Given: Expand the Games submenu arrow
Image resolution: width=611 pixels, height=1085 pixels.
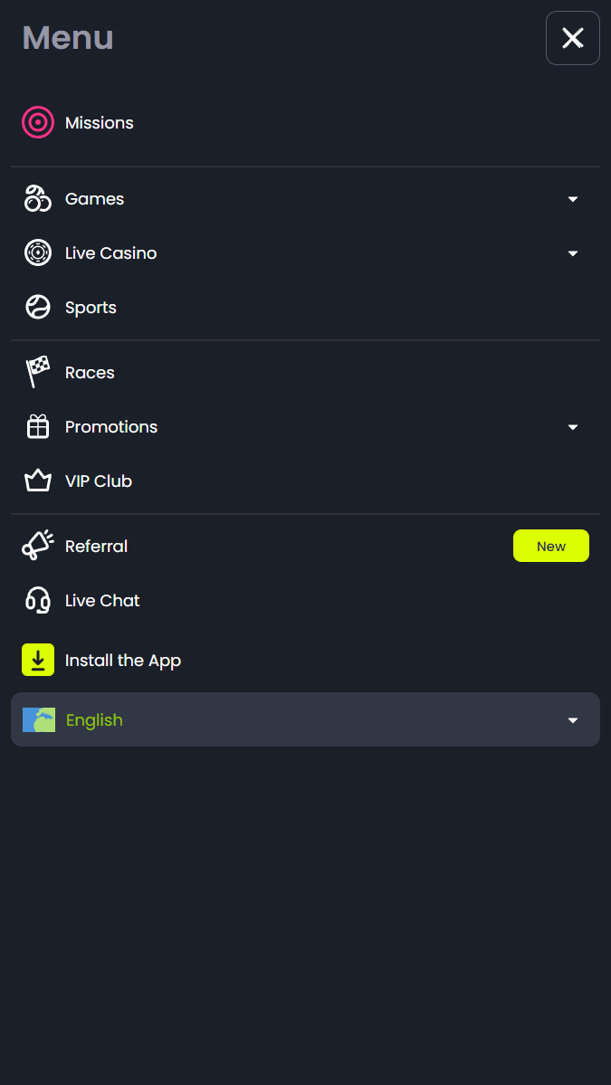Looking at the screenshot, I should click(x=572, y=199).
